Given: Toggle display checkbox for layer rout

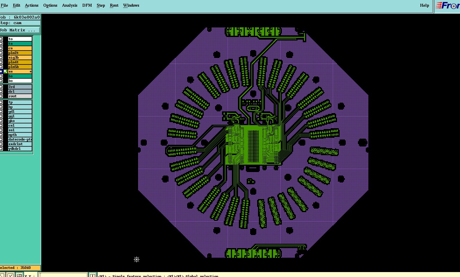Looking at the screenshot, I should pyautogui.click(x=1, y=96).
